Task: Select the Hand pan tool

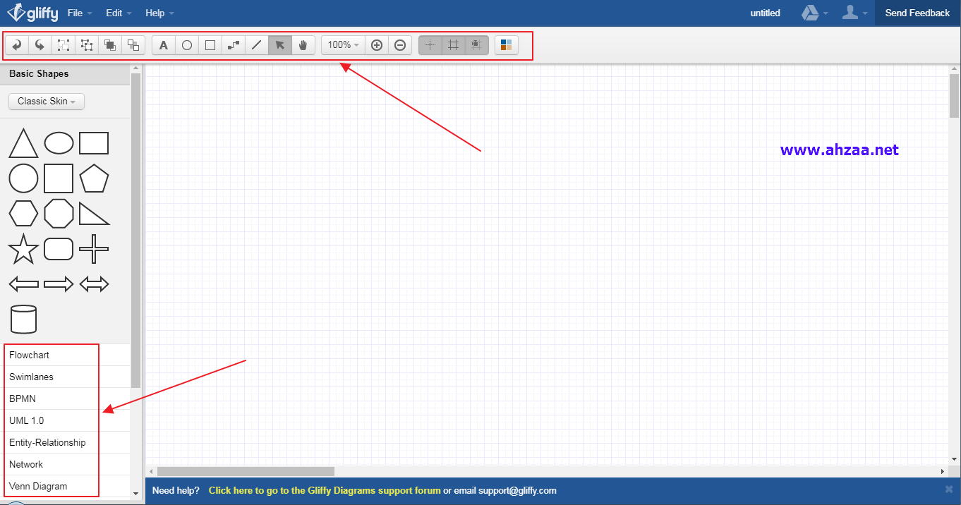Action: point(303,44)
